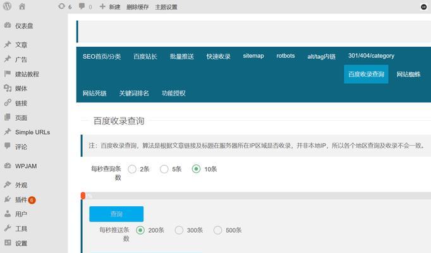Image resolution: width=431 pixels, height=253 pixels.
Task: Click 主题设置 in the admin bar
Action: pyautogui.click(x=166, y=7)
